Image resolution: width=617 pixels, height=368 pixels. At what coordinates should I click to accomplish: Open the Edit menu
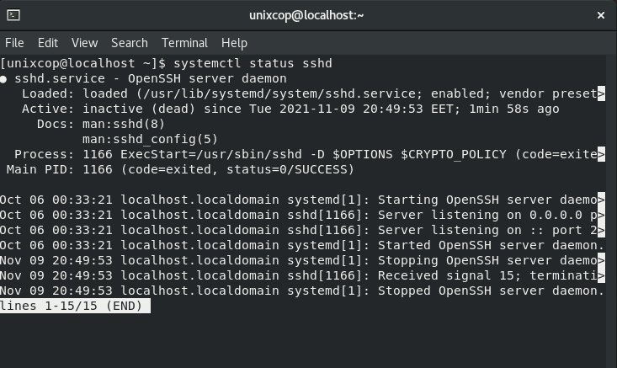click(48, 42)
